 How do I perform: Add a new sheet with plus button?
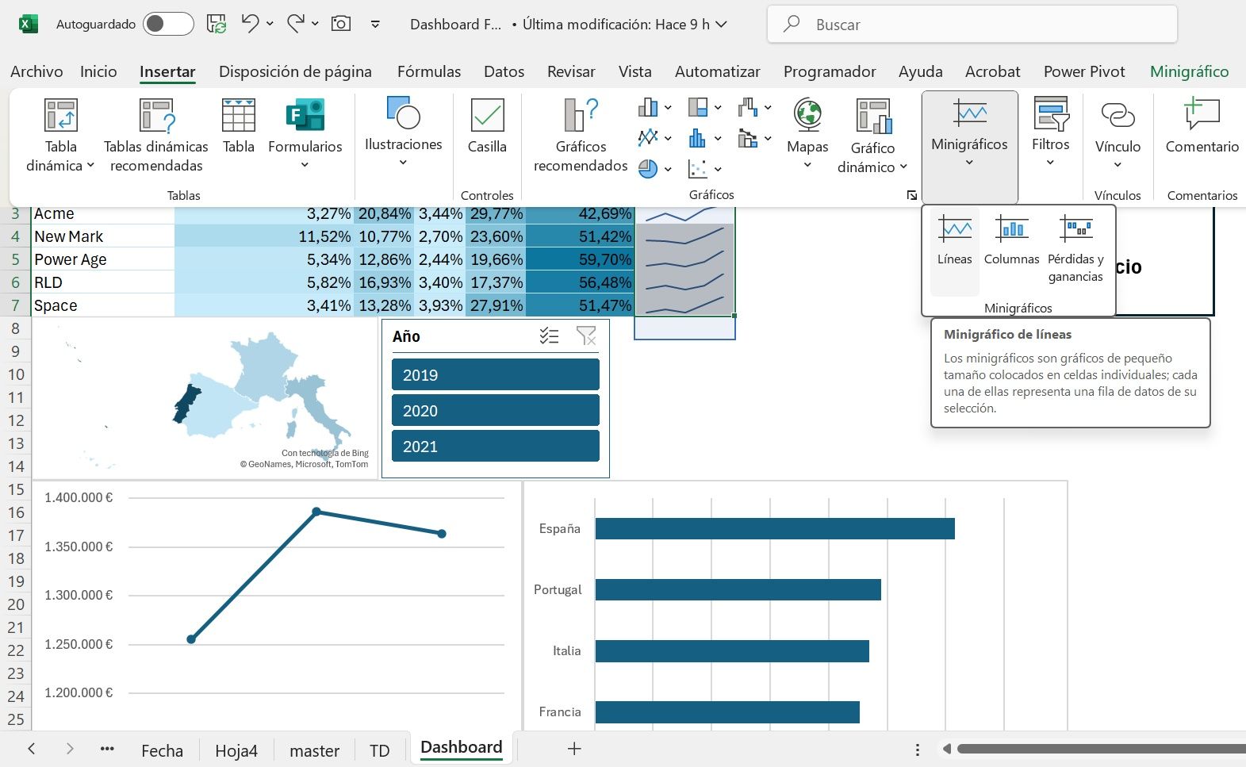[574, 748]
